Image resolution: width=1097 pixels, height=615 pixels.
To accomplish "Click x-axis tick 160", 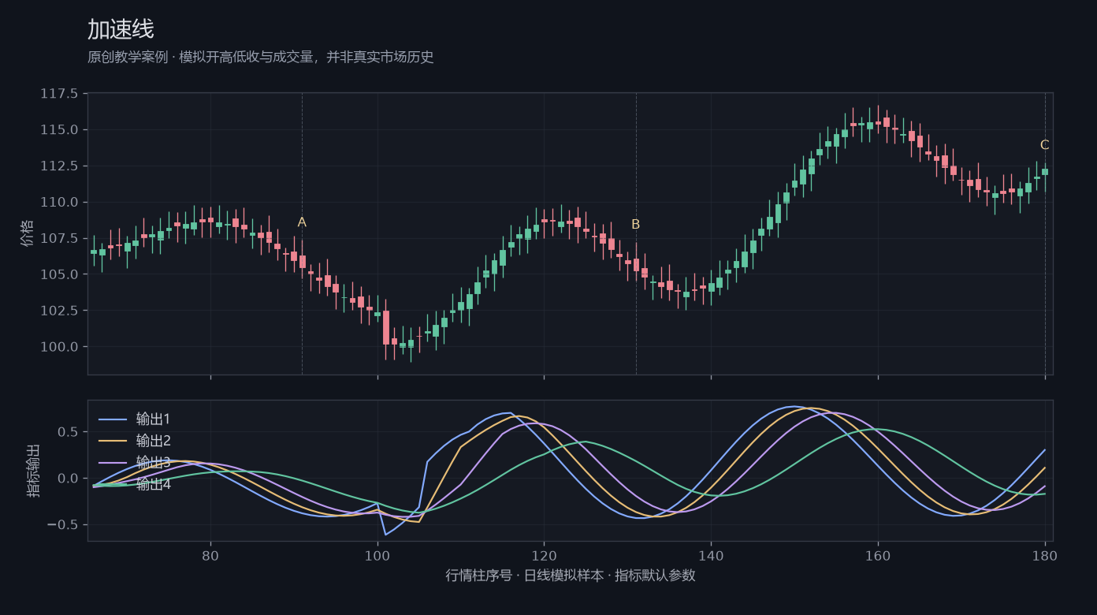I will [878, 555].
